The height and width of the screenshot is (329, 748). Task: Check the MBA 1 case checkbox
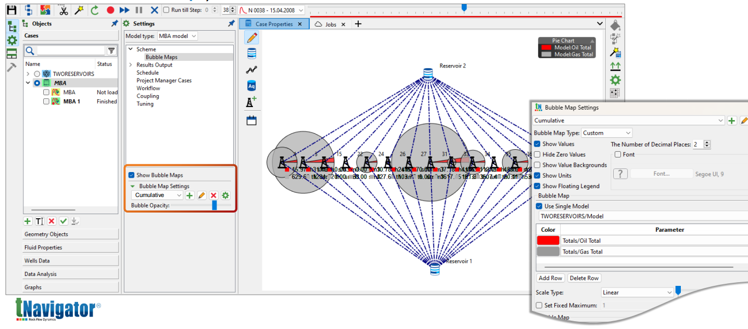pos(46,102)
